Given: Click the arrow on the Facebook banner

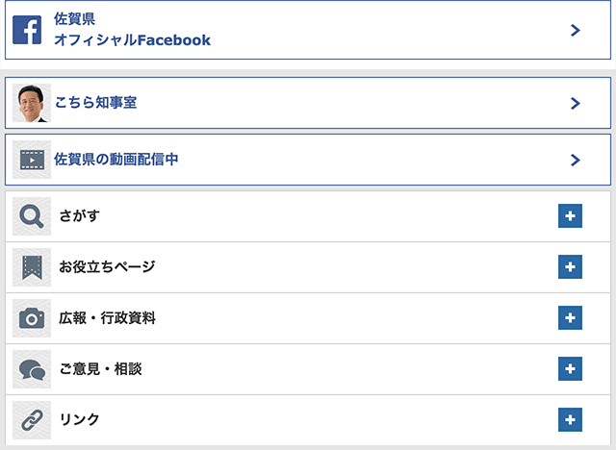Looking at the screenshot, I should click(x=576, y=30).
